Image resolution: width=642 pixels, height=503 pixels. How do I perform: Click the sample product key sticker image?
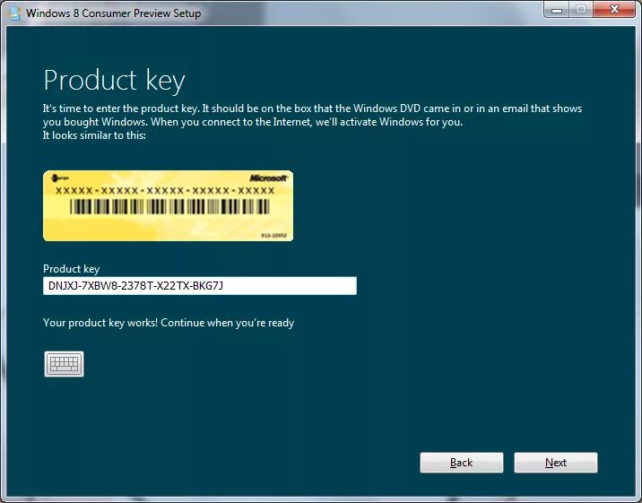pos(169,206)
